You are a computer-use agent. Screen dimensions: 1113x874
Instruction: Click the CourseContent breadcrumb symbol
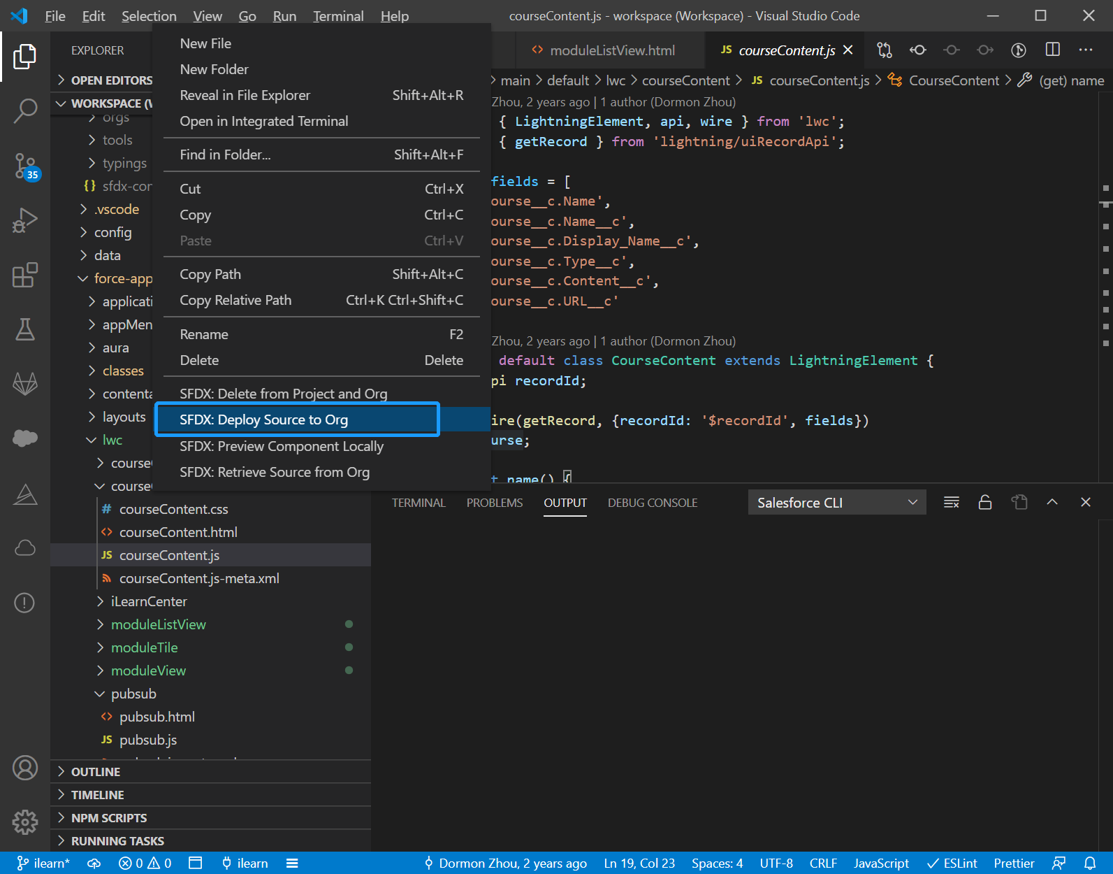[x=944, y=80]
